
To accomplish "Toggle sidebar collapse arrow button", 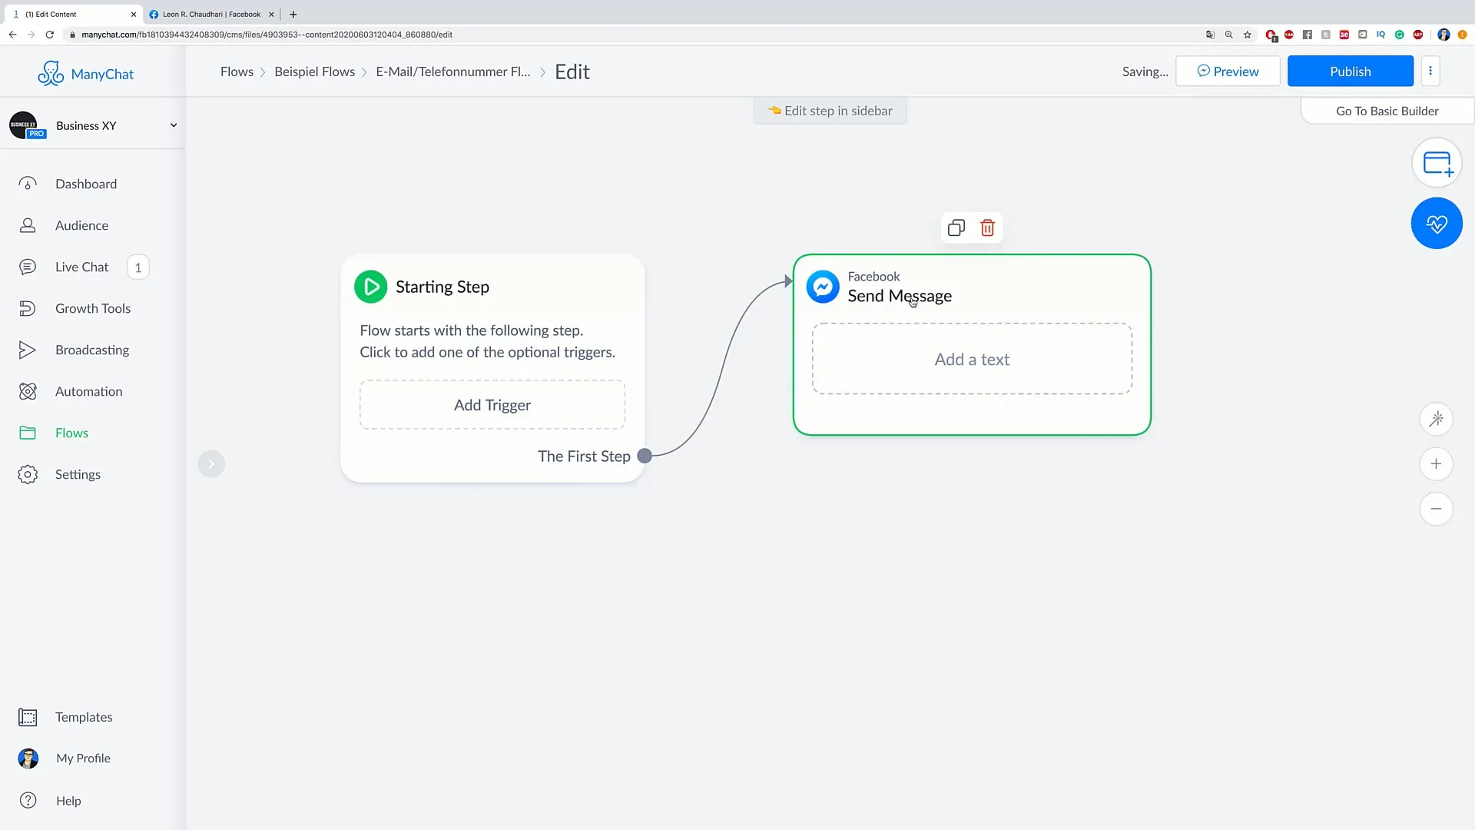I will [x=212, y=463].
